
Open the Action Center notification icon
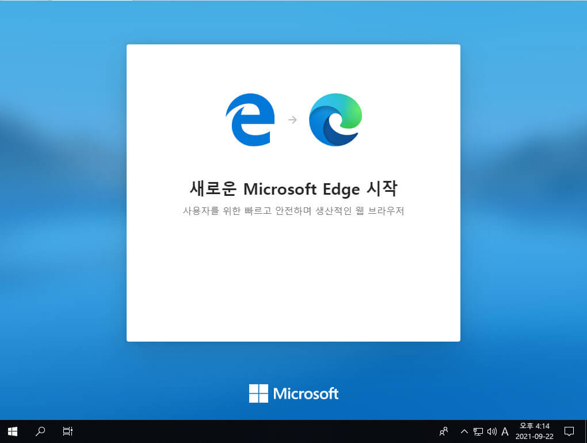pos(569,431)
